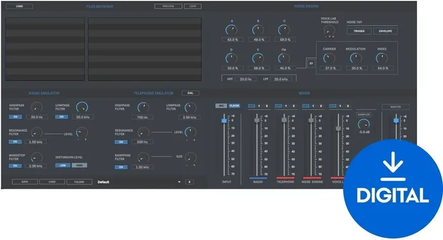The image size is (443, 240).
Task: Click the XY button
Action: [x=311, y=63]
